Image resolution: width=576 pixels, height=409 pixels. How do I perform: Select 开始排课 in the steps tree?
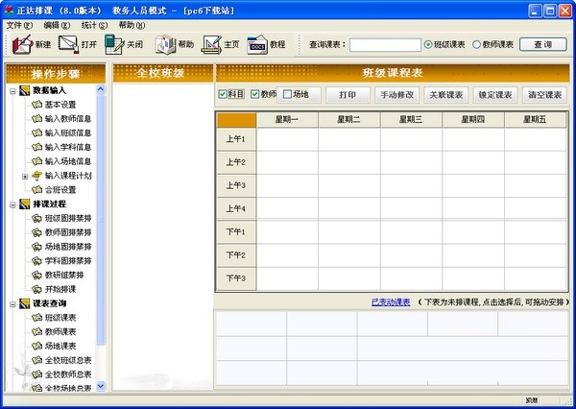[60, 289]
